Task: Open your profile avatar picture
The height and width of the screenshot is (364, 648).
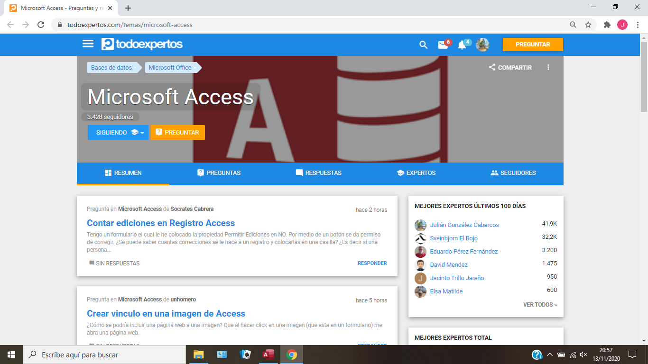Action: [482, 44]
